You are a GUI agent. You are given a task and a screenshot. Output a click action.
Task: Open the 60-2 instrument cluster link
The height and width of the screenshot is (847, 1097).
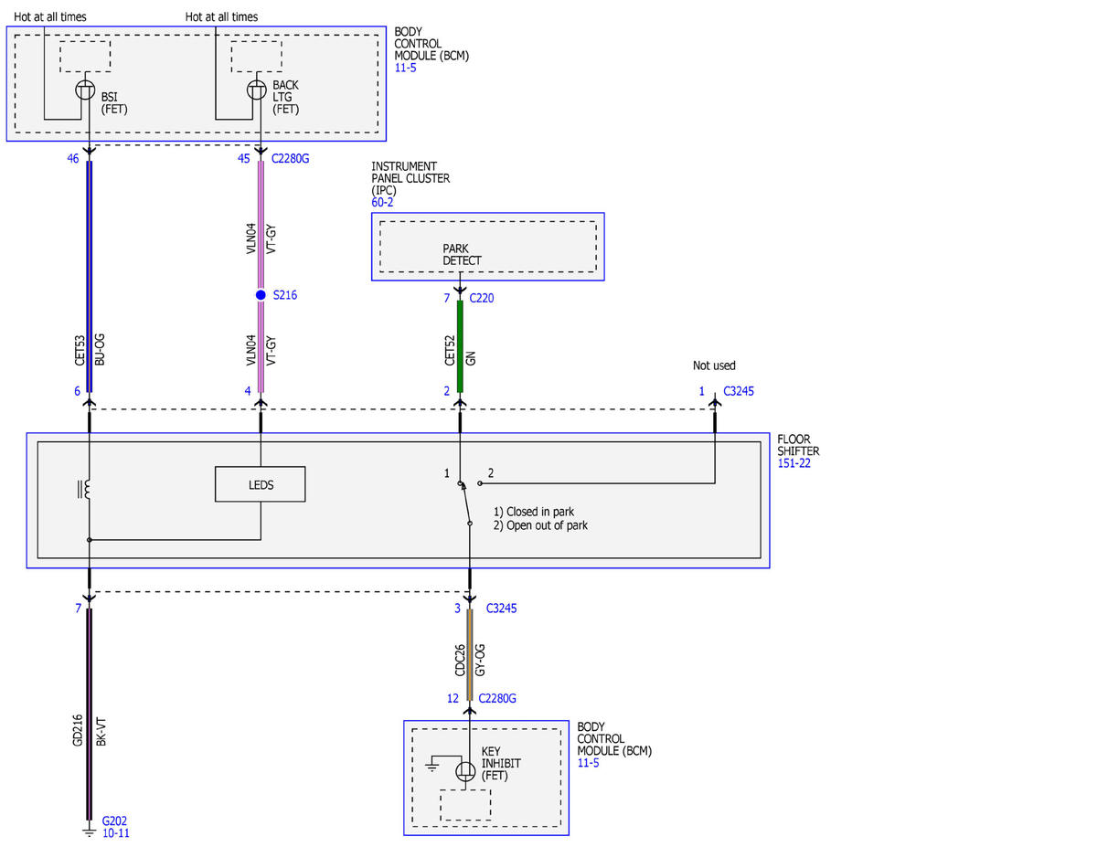382,203
